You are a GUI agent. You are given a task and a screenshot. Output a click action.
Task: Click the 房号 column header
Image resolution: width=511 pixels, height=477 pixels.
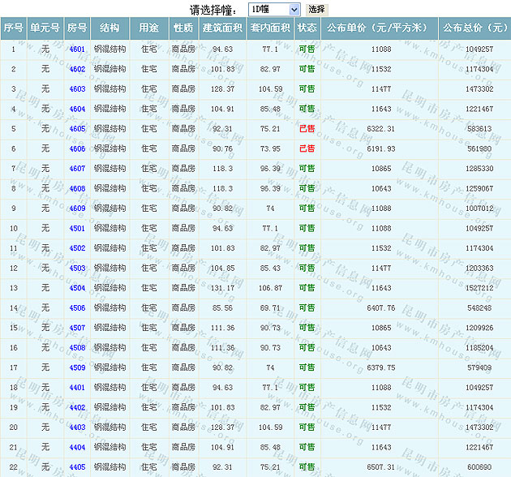click(x=77, y=28)
